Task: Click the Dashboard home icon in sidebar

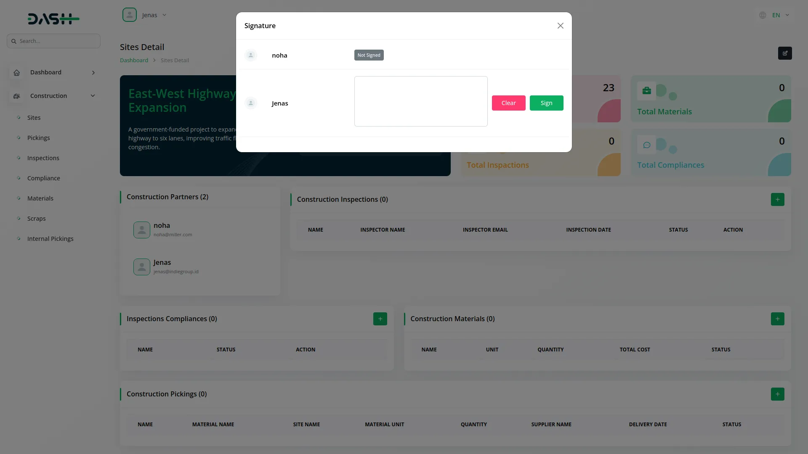Action: [x=17, y=72]
